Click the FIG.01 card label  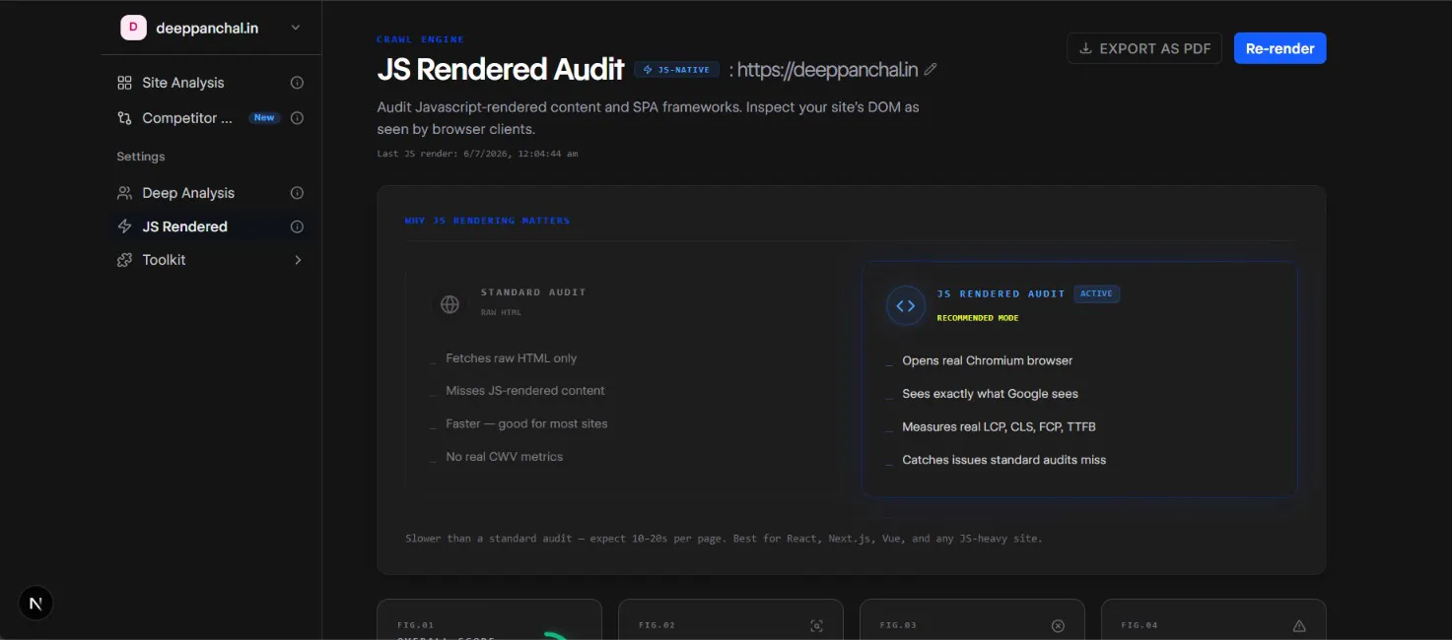pos(416,625)
